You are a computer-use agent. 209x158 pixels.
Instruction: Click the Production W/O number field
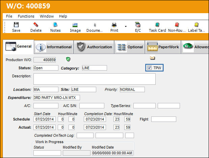coord(45,60)
